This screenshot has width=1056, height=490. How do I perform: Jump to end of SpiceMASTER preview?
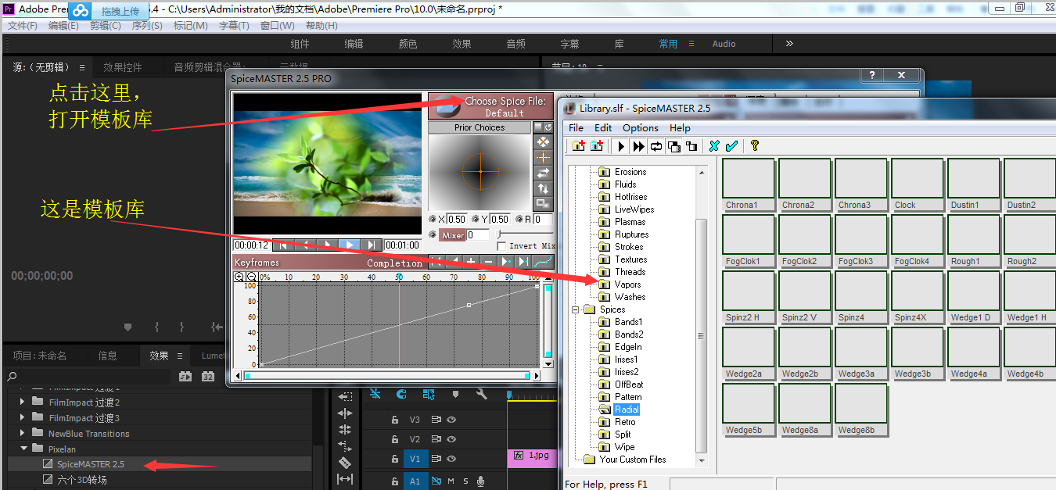(x=372, y=245)
